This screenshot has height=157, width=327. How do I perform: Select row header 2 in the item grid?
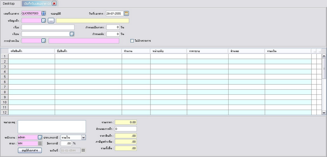pyautogui.click(x=5, y=61)
